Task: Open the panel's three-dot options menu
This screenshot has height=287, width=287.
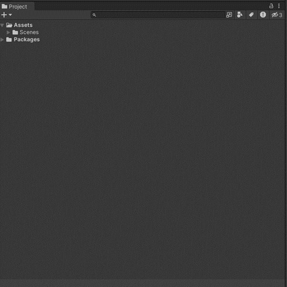Action: 279,6
